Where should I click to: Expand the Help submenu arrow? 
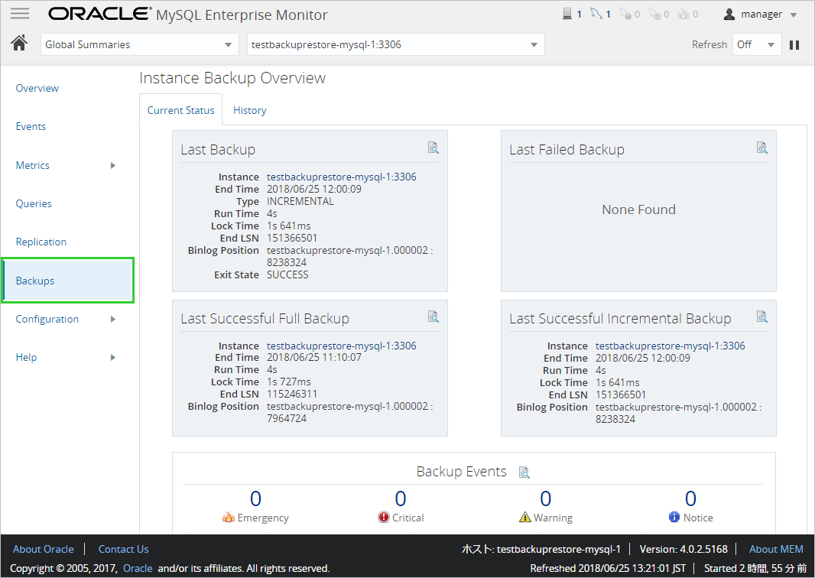pyautogui.click(x=113, y=357)
